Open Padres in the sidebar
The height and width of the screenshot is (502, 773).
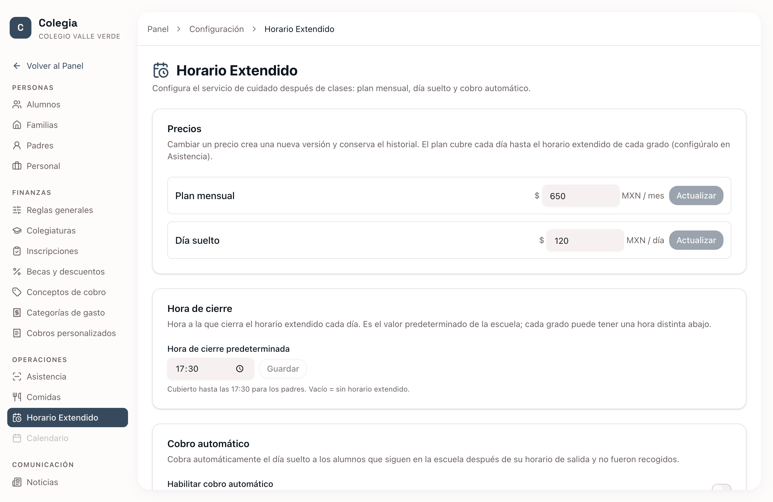pyautogui.click(x=68, y=145)
